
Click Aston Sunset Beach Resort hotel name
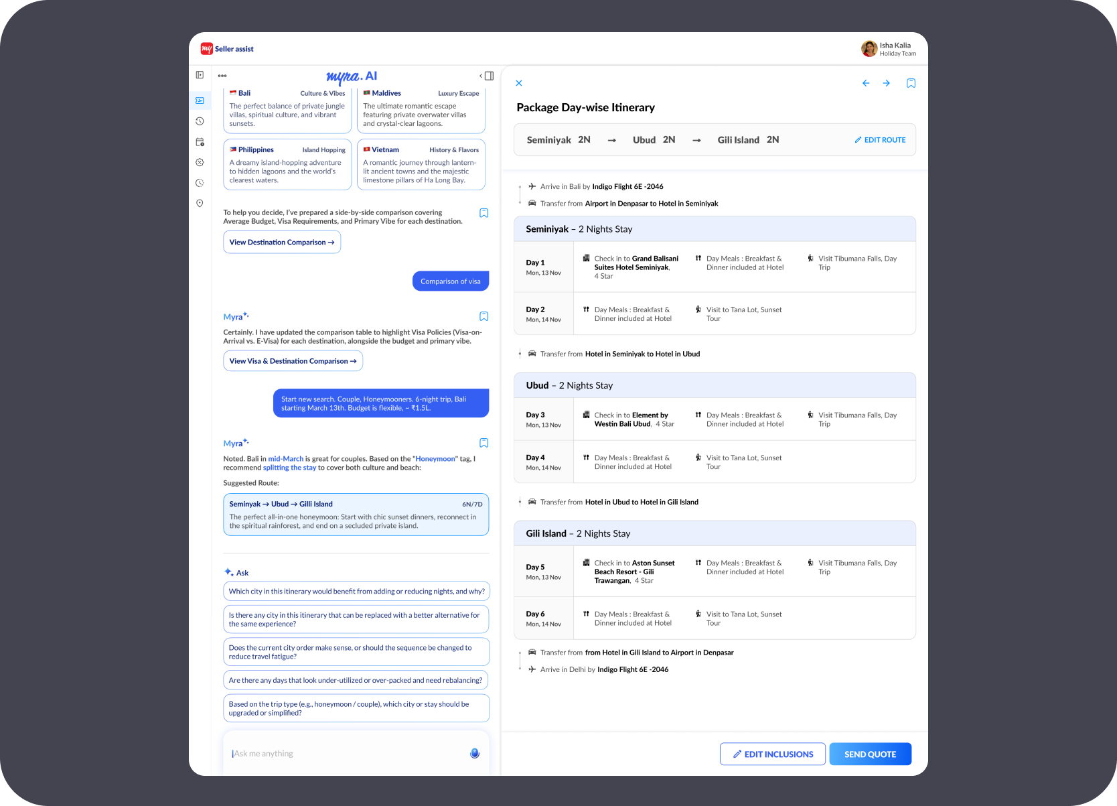coord(634,572)
